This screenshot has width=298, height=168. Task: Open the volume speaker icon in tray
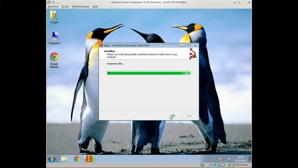(229, 159)
